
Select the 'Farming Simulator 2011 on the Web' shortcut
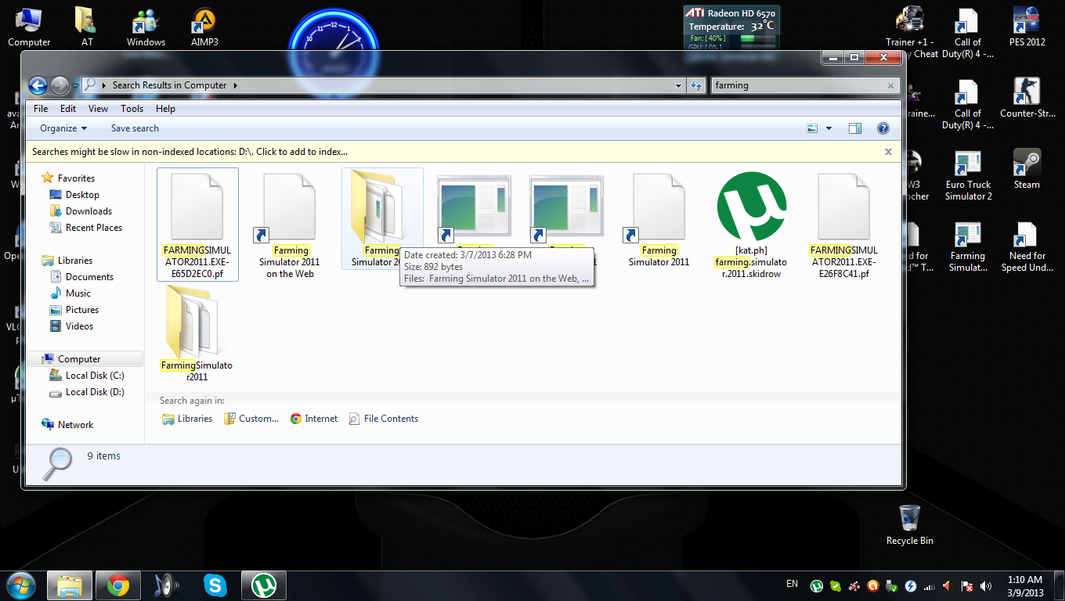[290, 225]
